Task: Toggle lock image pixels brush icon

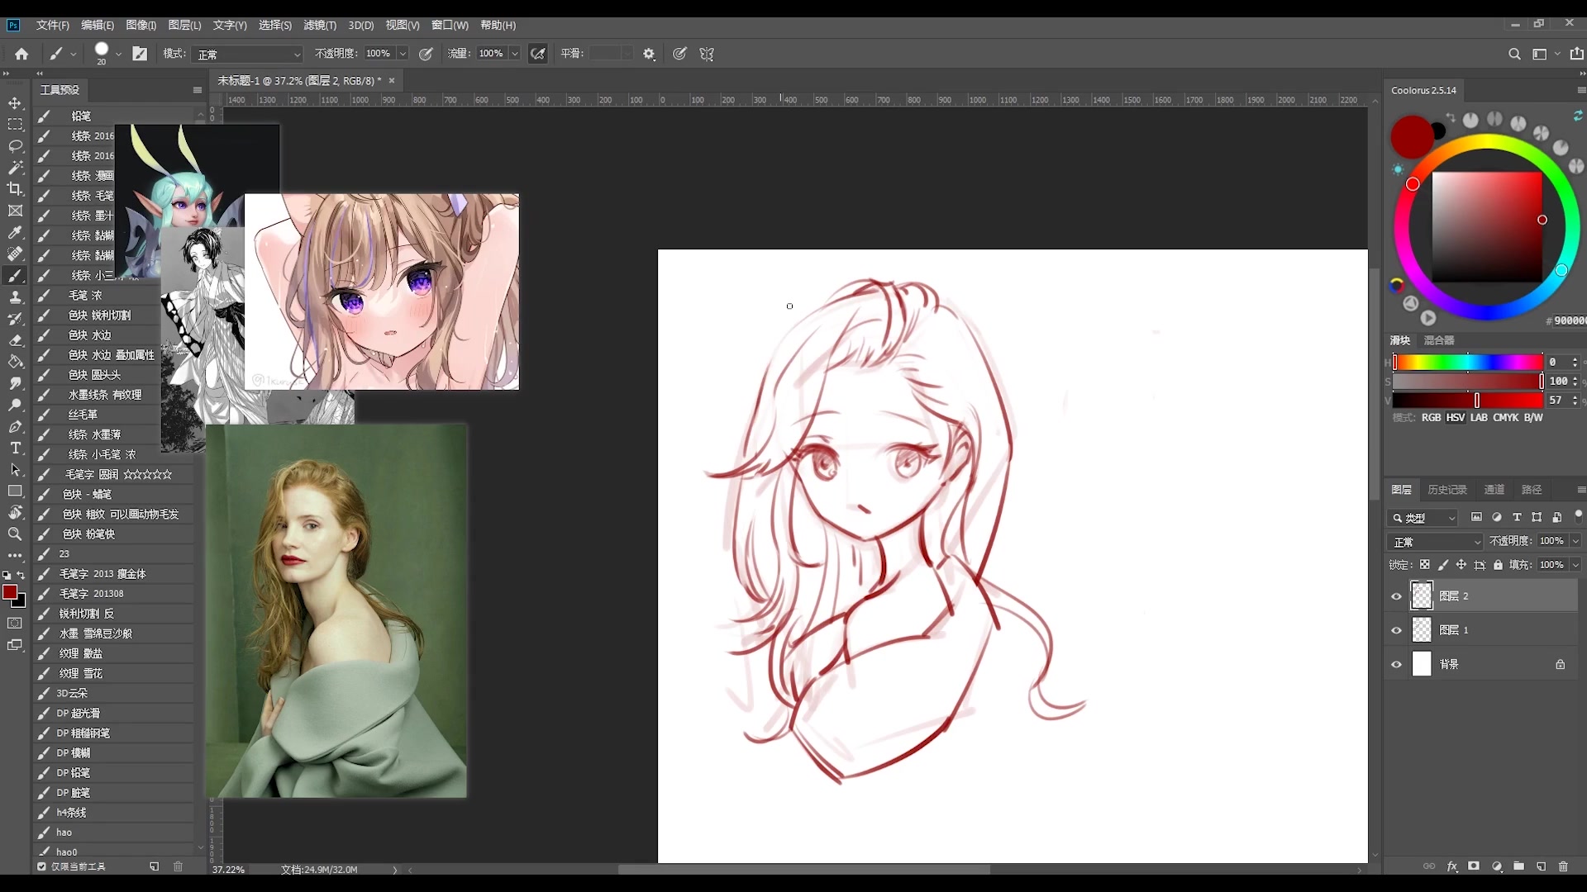Action: pyautogui.click(x=1443, y=565)
